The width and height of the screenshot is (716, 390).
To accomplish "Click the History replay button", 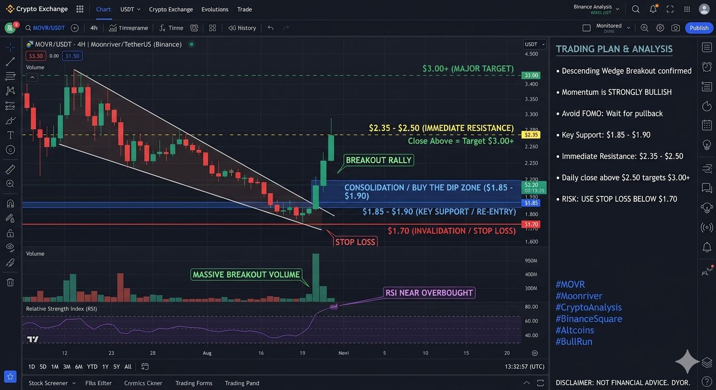I will (242, 28).
